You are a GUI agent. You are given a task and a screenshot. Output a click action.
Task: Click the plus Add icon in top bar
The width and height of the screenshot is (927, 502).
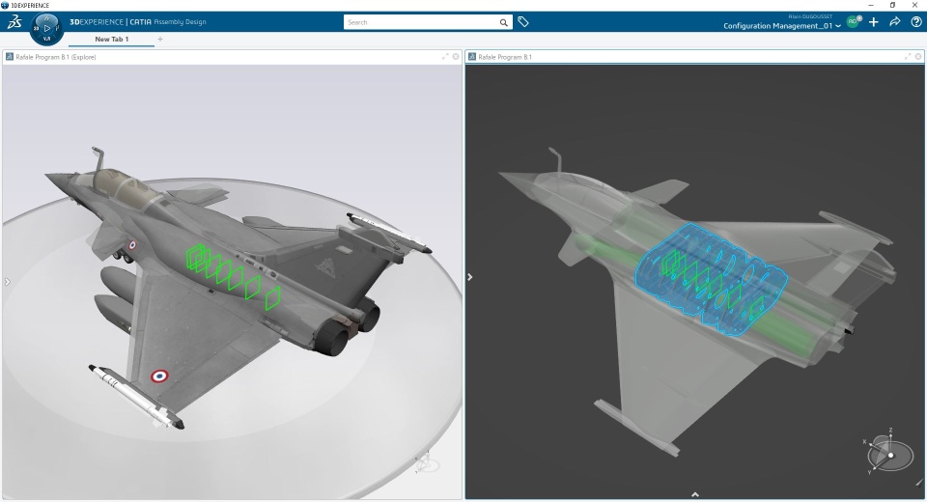click(x=874, y=22)
